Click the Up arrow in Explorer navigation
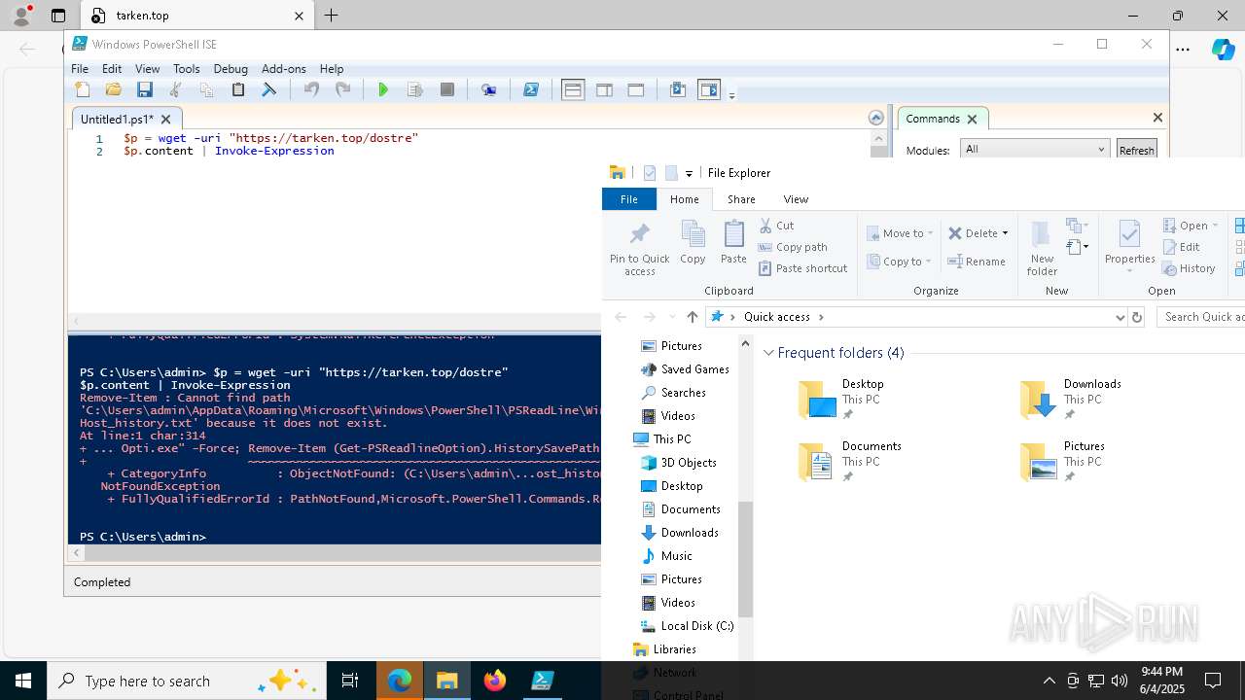1245x700 pixels. (692, 317)
